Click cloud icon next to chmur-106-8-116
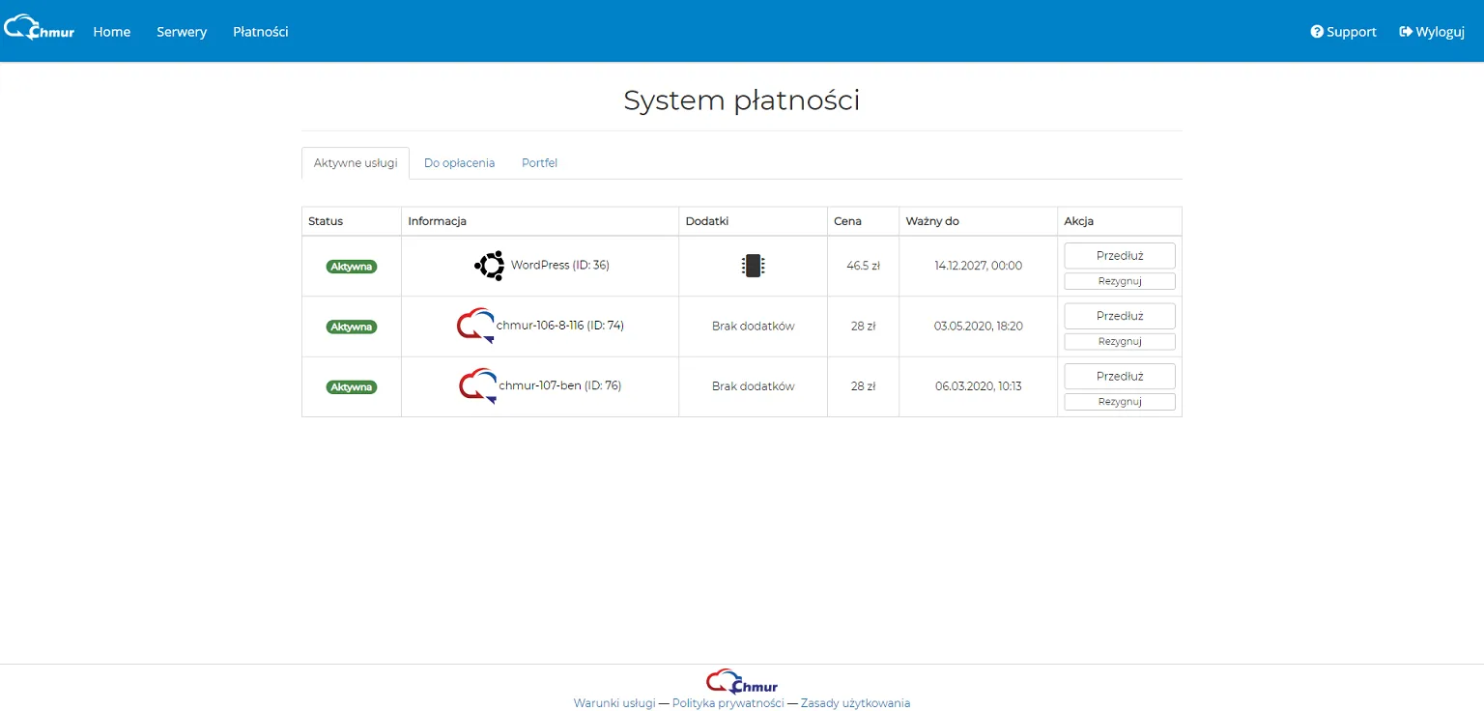 [475, 326]
